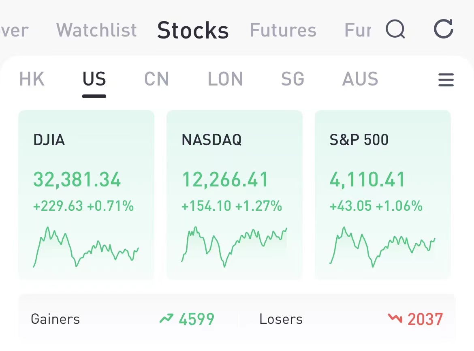Open the search magnifier icon
Image resolution: width=474 pixels, height=351 pixels.
coord(395,29)
